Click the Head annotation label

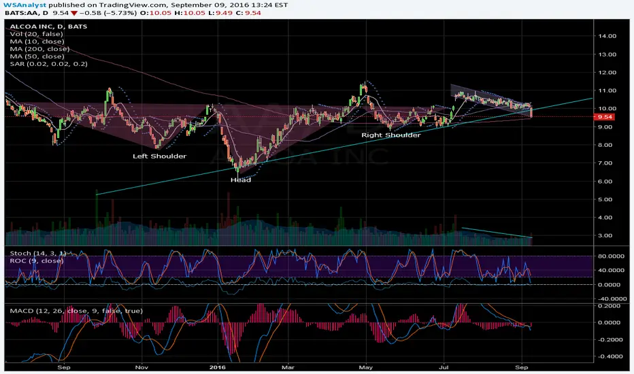(x=241, y=180)
